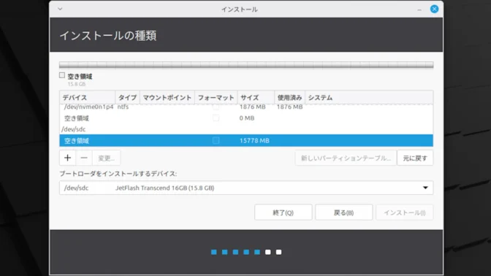
Task: Click the 1876 MB size cell
Action: [x=252, y=107]
